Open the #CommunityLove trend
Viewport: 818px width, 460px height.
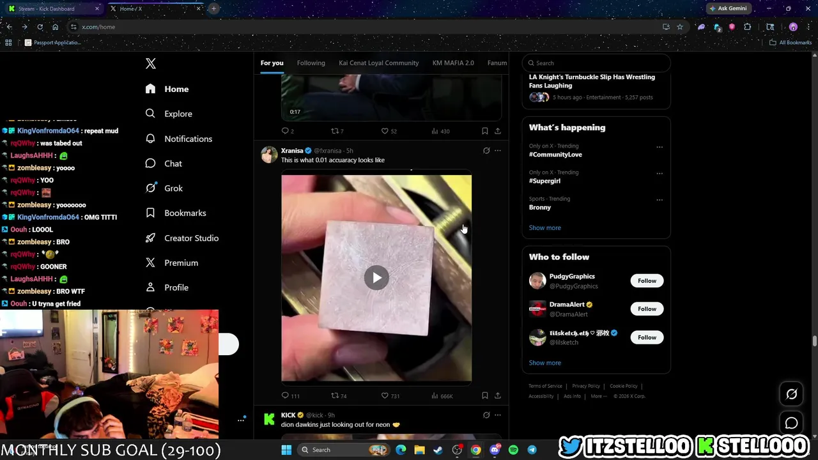tap(555, 155)
